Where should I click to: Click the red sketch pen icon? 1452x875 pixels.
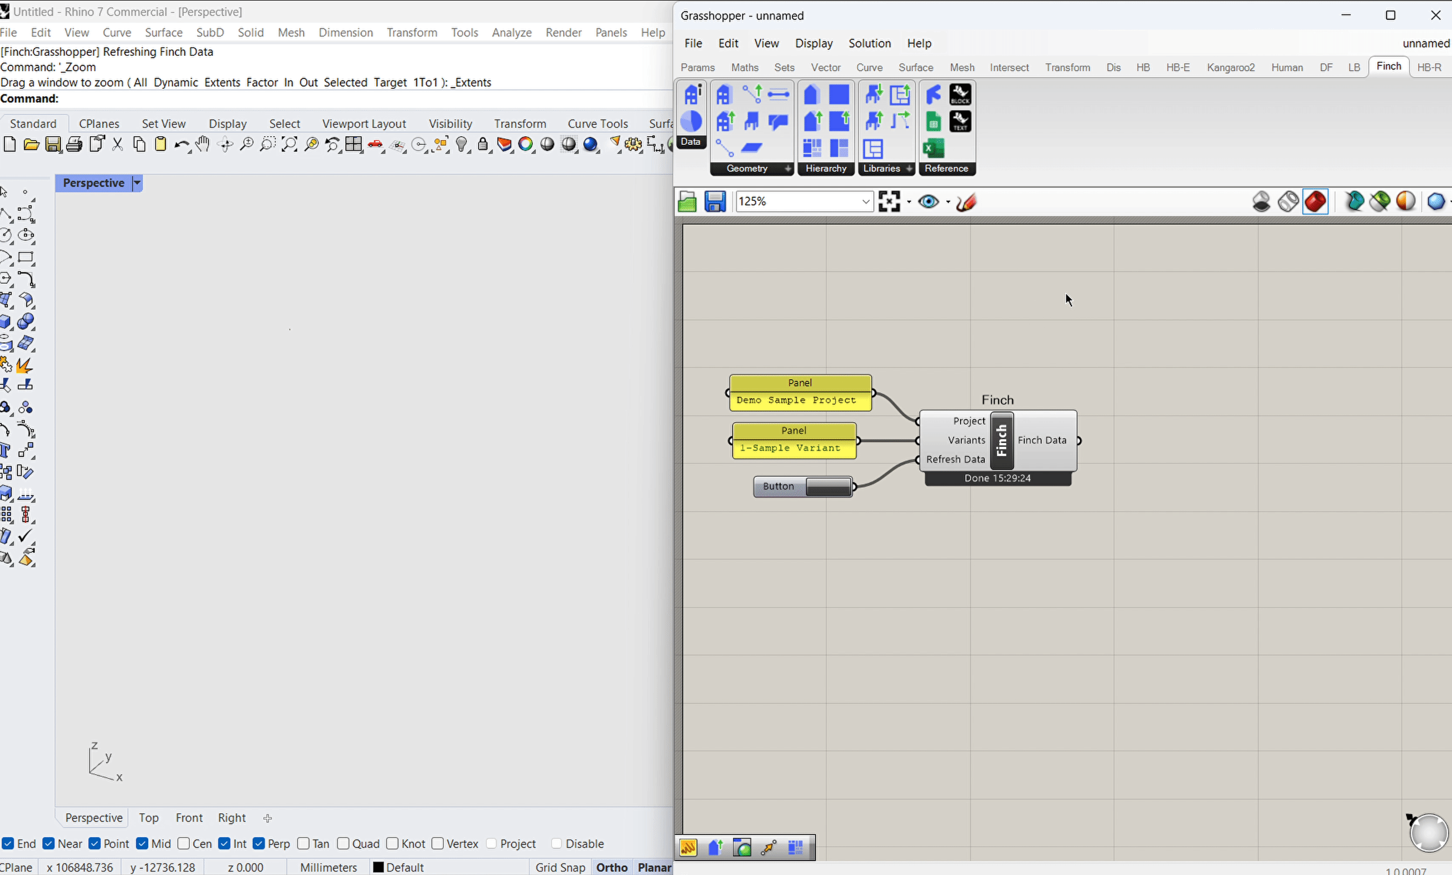coord(966,202)
